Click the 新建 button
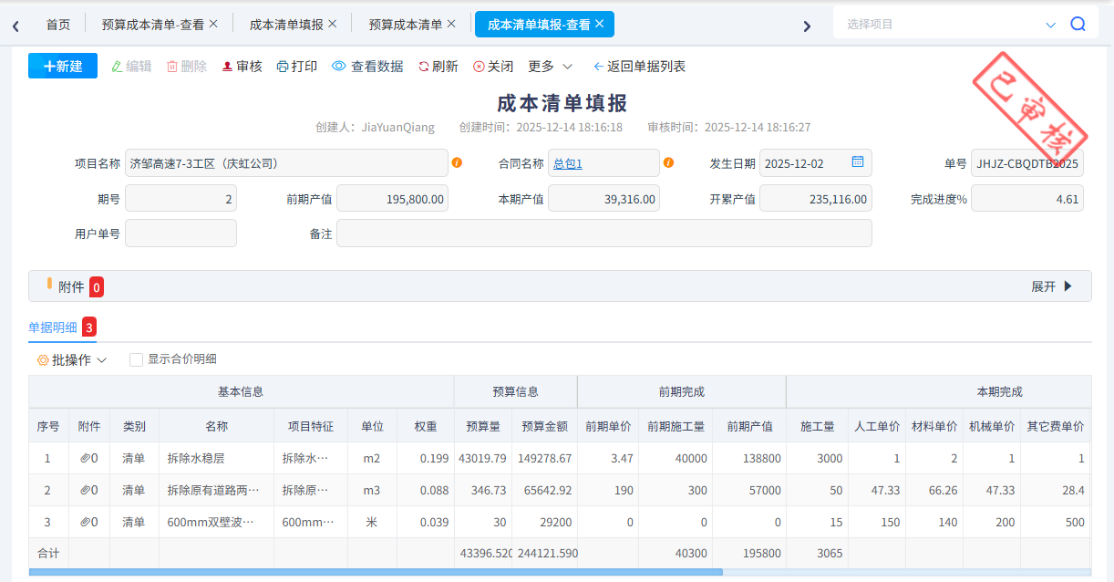 62,66
